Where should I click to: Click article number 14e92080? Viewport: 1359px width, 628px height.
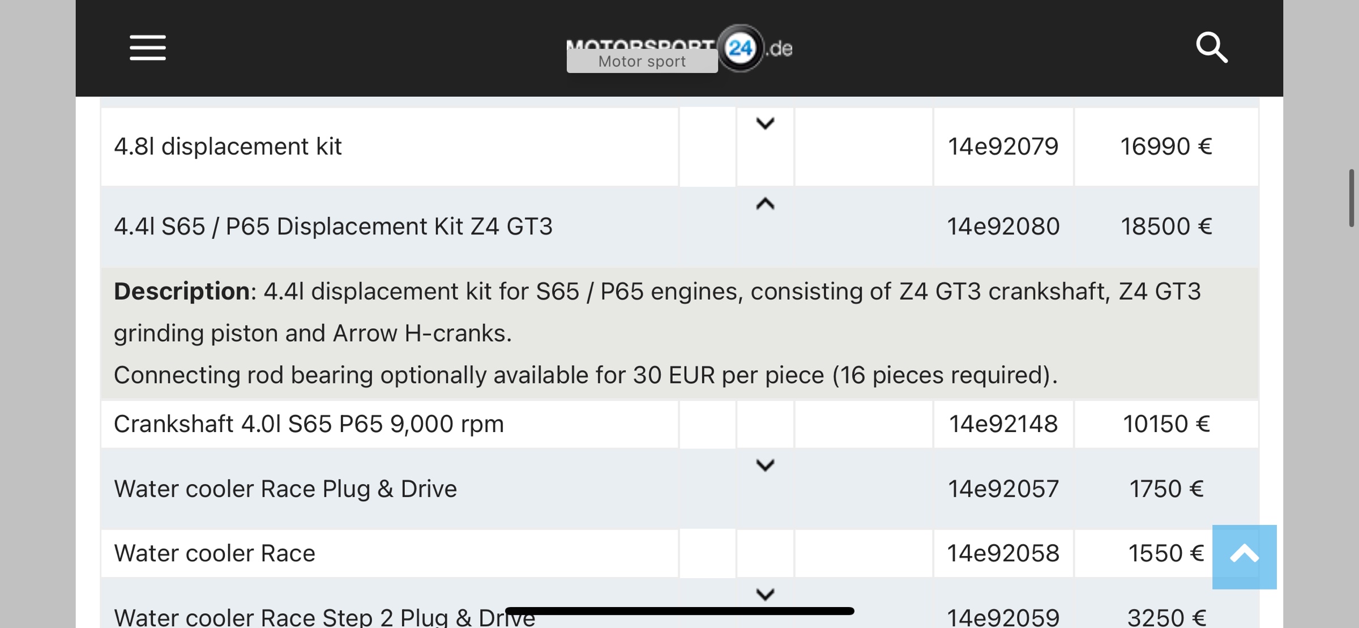point(1003,227)
